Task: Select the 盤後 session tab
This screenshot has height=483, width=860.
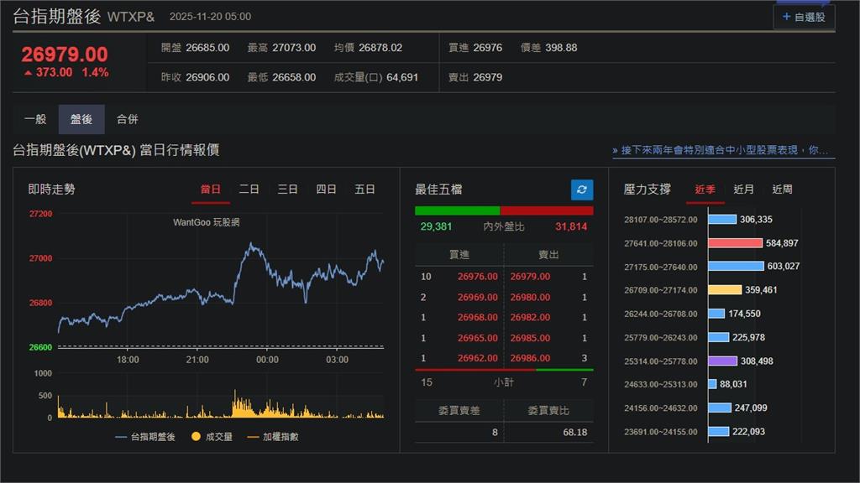Action: pyautogui.click(x=81, y=120)
